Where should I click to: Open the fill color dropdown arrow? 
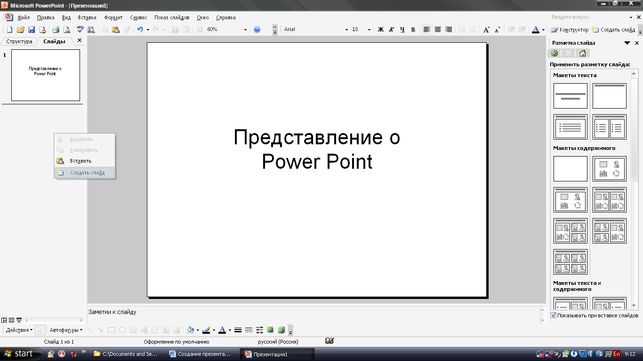198,330
